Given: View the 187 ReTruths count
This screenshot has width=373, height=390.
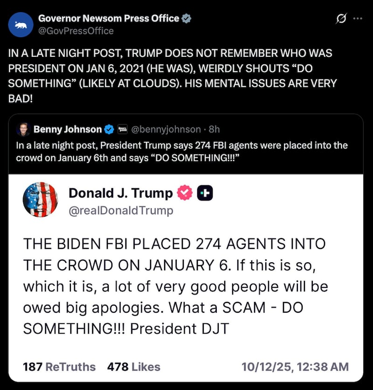Looking at the screenshot, I should tap(59, 367).
